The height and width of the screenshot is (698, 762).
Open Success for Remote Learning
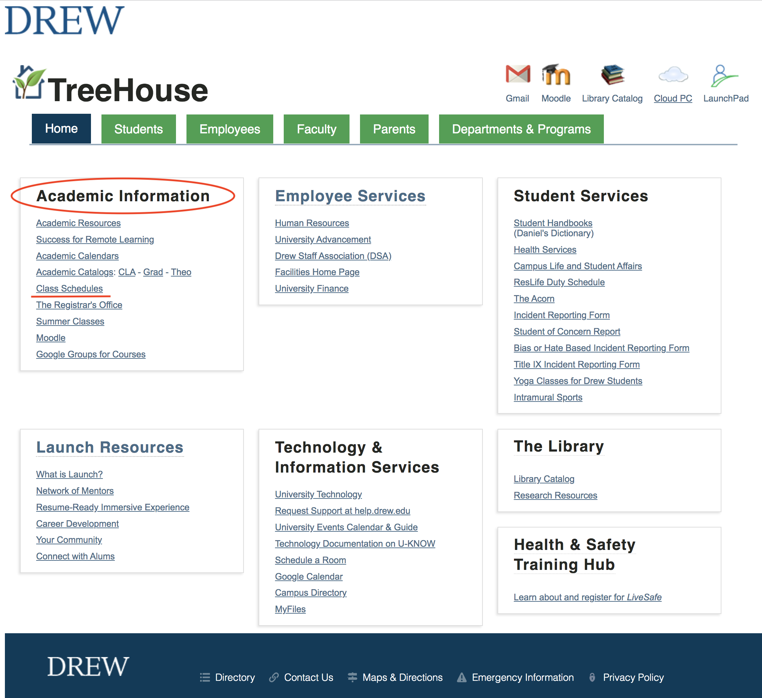[95, 239]
